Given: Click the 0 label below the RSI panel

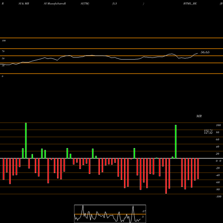Looking at the screenshot, I should (2, 76).
